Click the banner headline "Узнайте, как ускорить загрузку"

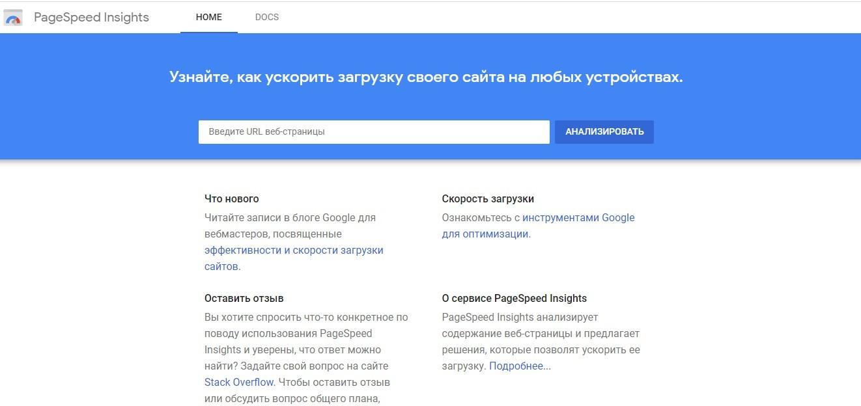[x=426, y=77]
